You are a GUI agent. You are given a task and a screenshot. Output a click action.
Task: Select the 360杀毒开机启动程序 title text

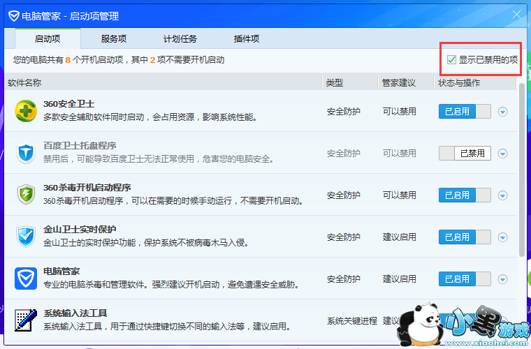[87, 187]
